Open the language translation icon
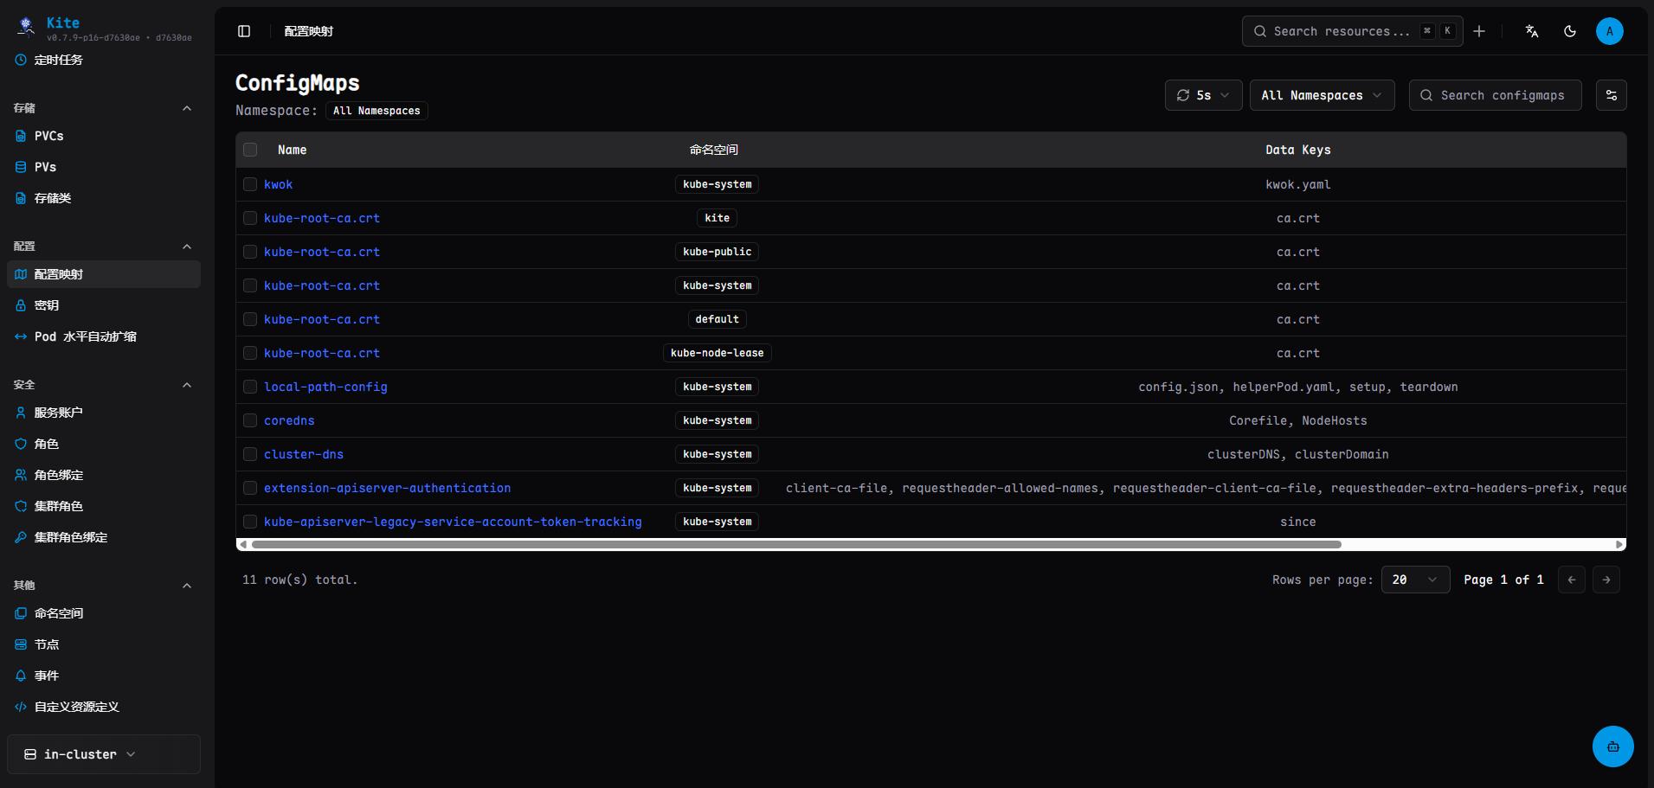The height and width of the screenshot is (788, 1654). tap(1532, 31)
